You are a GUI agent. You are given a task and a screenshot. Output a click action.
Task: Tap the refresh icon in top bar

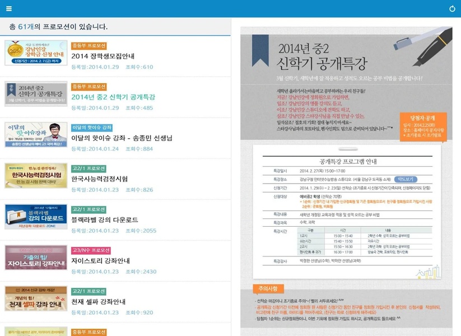pos(452,8)
